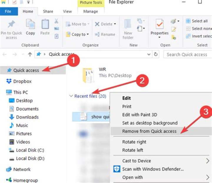This screenshot has width=212, height=183.
Task: Click Select none in the ribbon
Action: tap(198, 28)
